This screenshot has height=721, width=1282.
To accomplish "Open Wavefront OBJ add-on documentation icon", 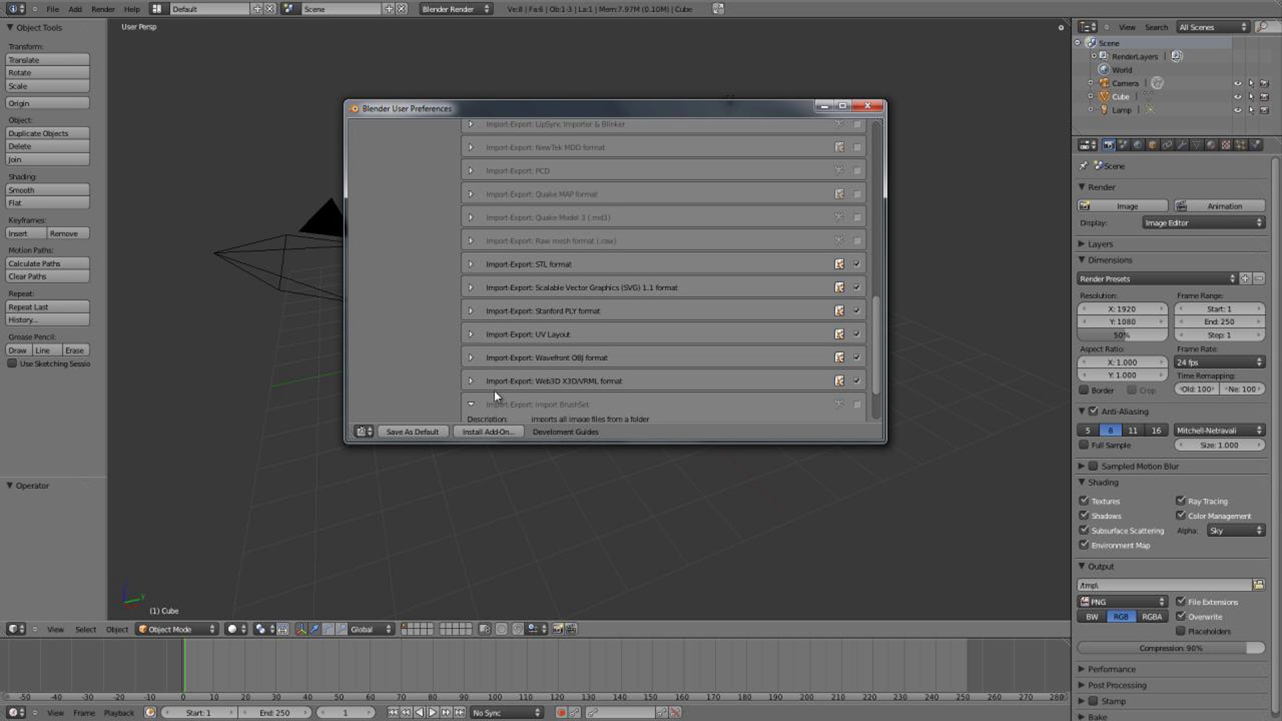I will pyautogui.click(x=839, y=357).
